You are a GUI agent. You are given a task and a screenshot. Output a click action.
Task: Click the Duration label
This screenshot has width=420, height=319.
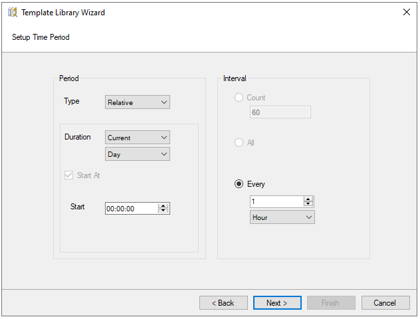click(78, 137)
